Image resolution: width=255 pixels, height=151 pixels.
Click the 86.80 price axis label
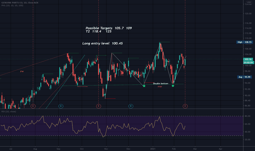tap(248, 106)
